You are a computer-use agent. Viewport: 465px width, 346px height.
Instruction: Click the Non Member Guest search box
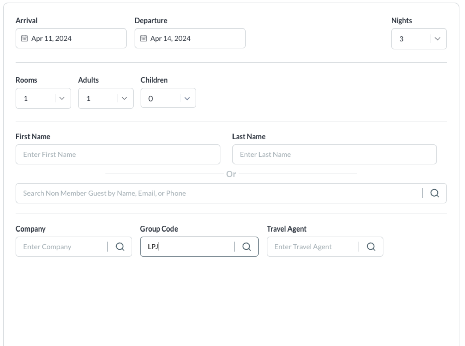click(217, 193)
